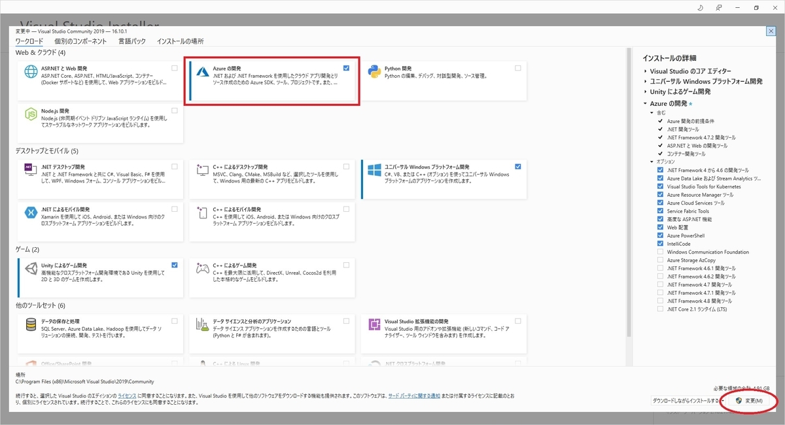Enable .NET Core 2.1 ランタイム (LTS) option
The image size is (785, 425).
point(660,309)
